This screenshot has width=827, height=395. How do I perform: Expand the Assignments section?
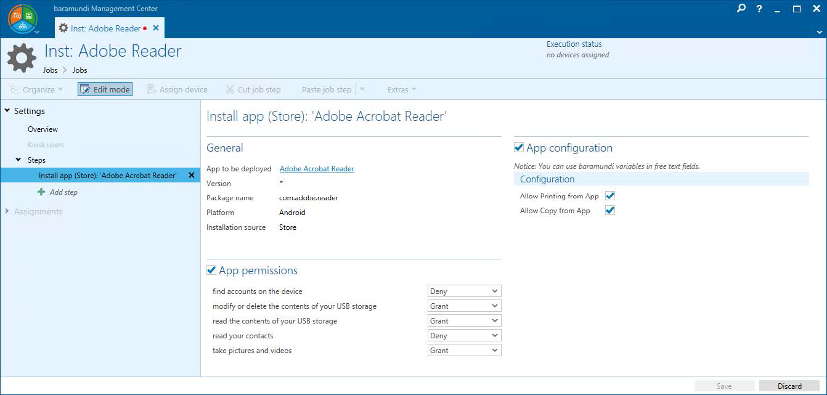[x=7, y=211]
